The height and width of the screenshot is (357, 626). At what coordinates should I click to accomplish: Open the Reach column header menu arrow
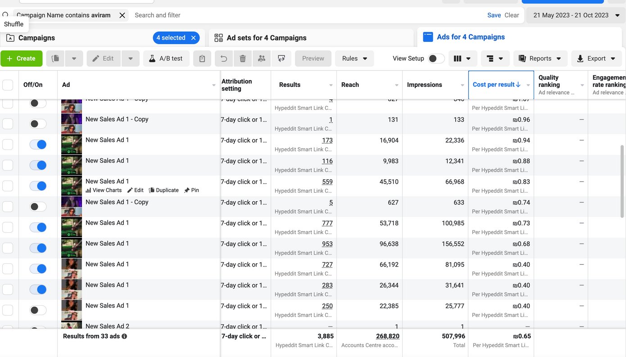(397, 85)
